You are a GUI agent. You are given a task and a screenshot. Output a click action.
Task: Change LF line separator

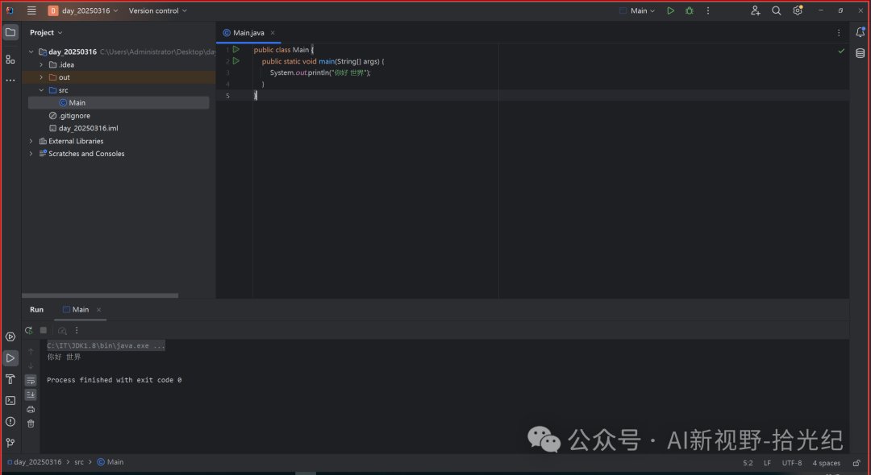point(767,463)
